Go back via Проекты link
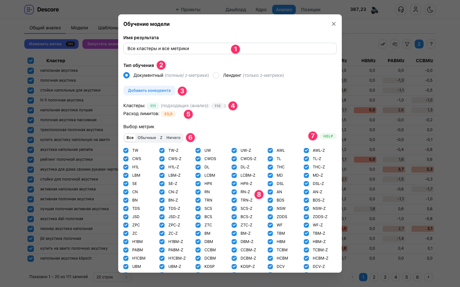 (188, 10)
